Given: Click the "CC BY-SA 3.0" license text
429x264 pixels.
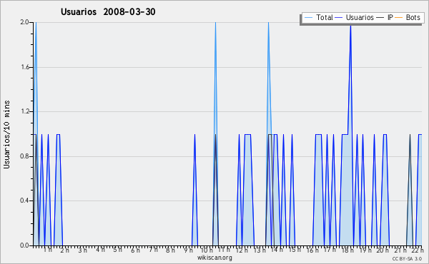Looking at the screenshot, I should (407, 258).
